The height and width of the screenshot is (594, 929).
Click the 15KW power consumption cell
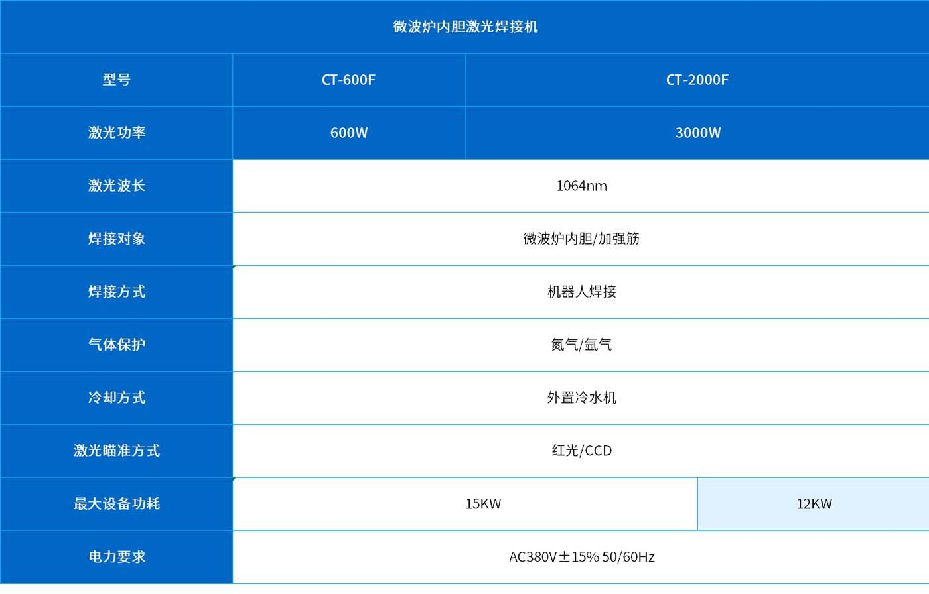pos(483,504)
